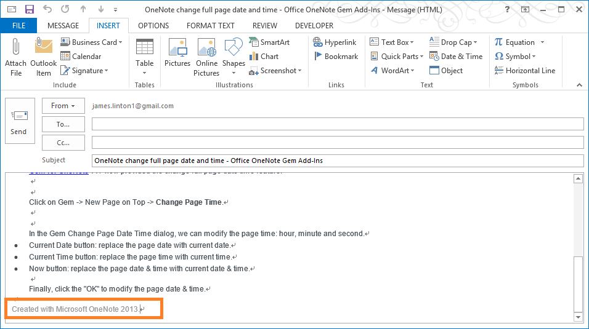Viewport: 589px width, 329px height.
Task: Open the From account dropdown
Action: coord(63,106)
